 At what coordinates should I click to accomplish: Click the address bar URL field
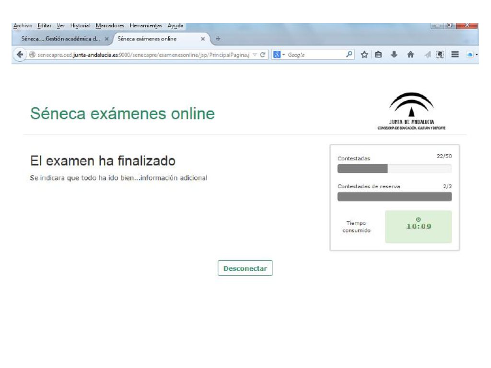143,55
